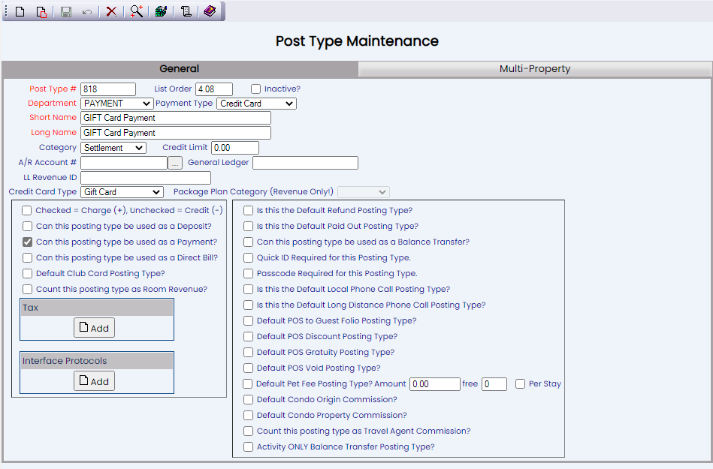The width and height of the screenshot is (713, 469).
Task: Click Add button under Interface Protocols
Action: click(x=94, y=381)
